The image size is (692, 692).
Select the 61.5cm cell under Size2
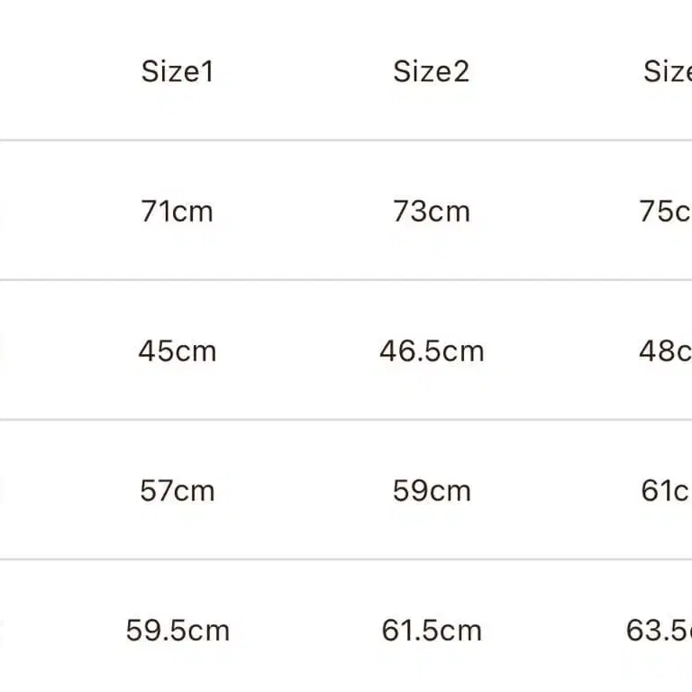(431, 630)
